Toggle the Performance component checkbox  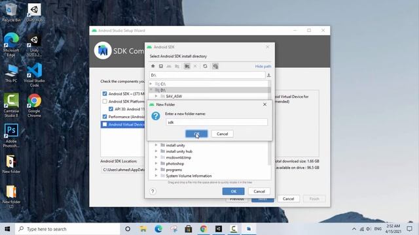105,117
